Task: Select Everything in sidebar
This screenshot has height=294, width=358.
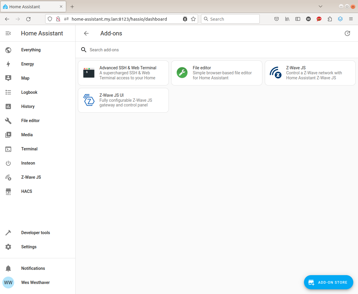Action: pyautogui.click(x=31, y=50)
